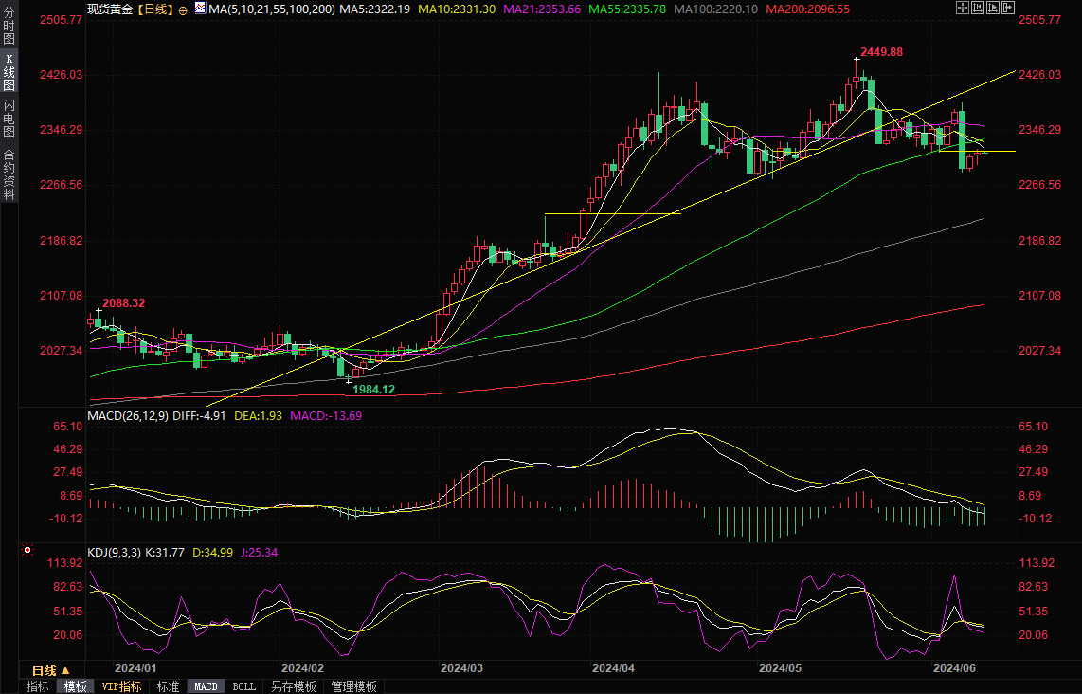Click the circled plus icon after 日线
1082x694 pixels.
(x=183, y=9)
